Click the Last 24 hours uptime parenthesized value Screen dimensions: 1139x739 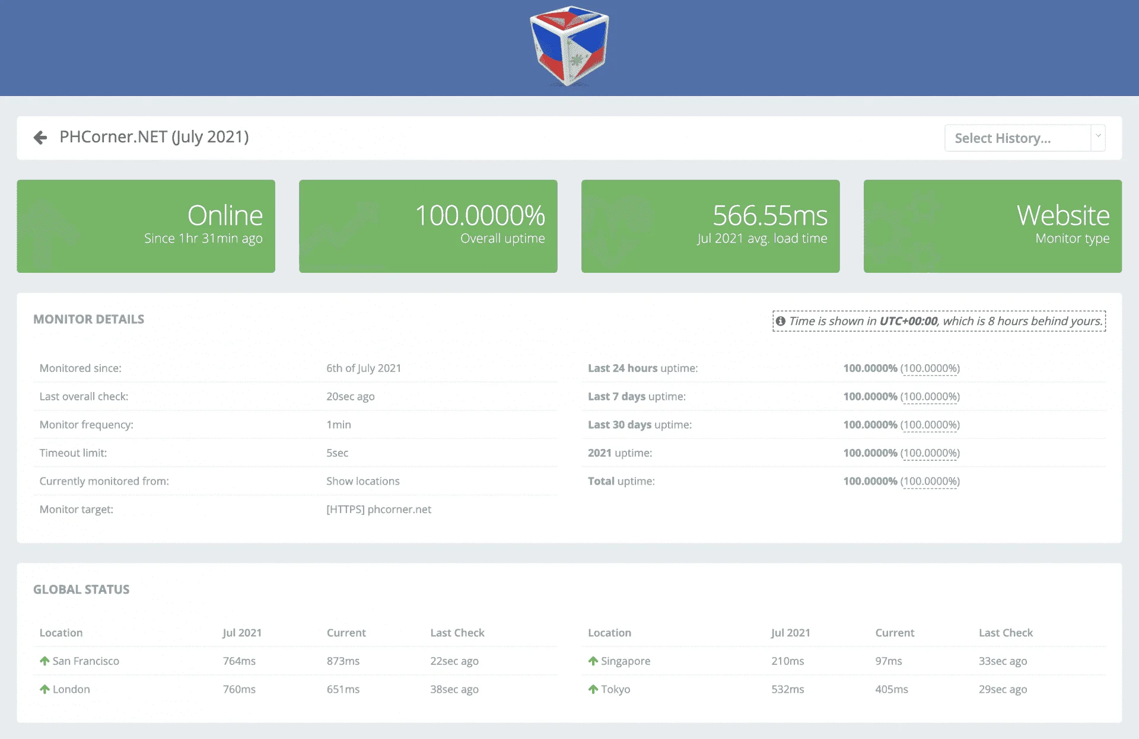click(930, 368)
